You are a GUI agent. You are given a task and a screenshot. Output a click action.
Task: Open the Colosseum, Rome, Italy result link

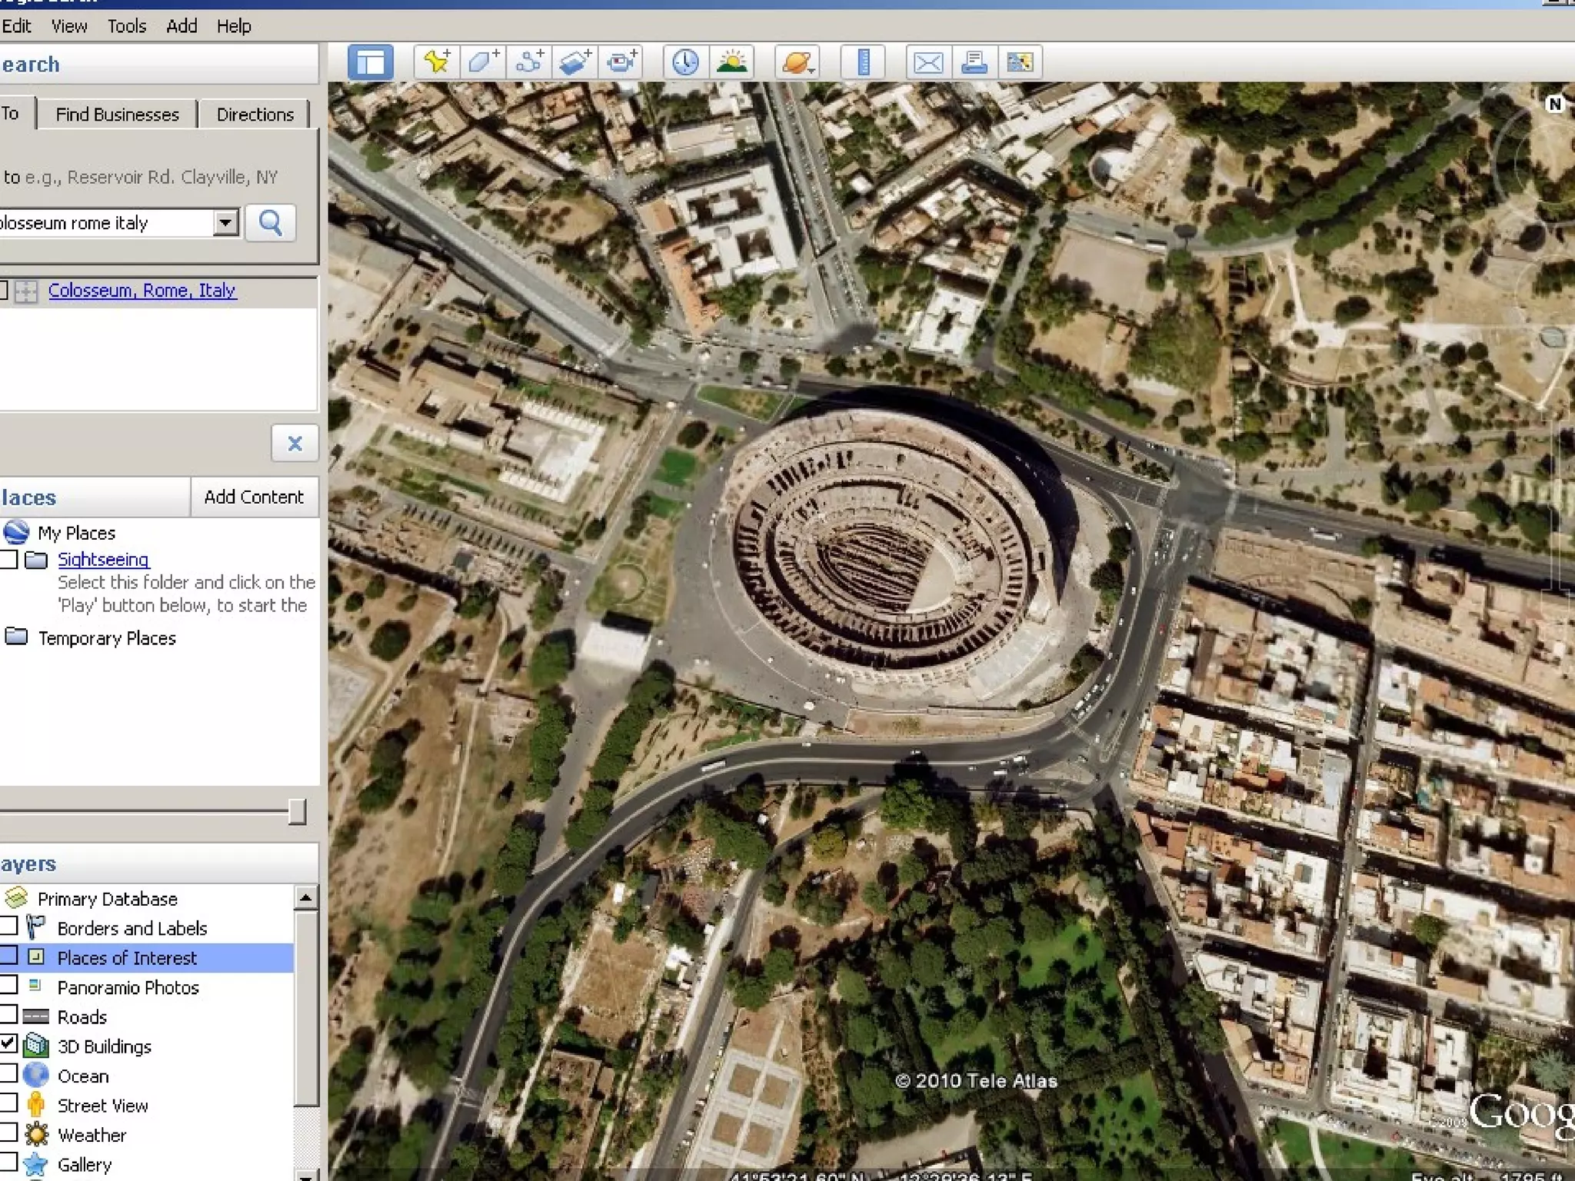click(142, 290)
